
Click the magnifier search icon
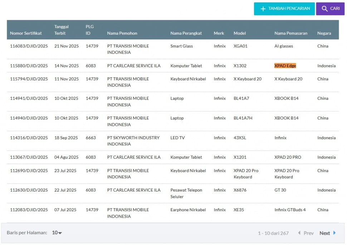click(x=324, y=9)
